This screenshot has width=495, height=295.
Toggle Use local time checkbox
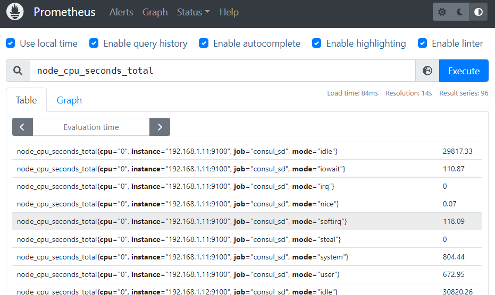click(x=11, y=43)
